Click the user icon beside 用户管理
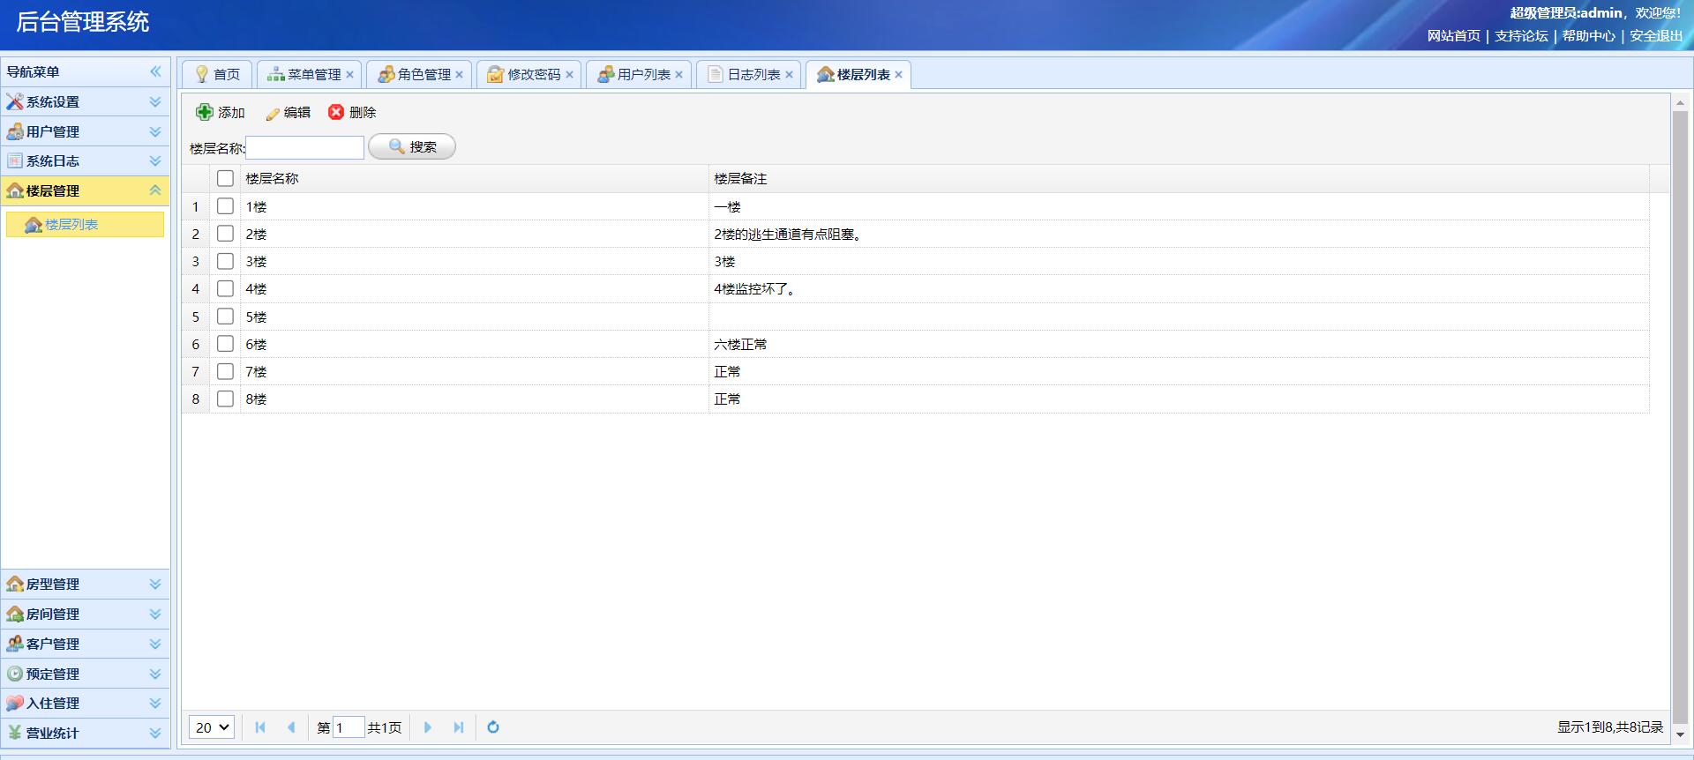 tap(15, 131)
